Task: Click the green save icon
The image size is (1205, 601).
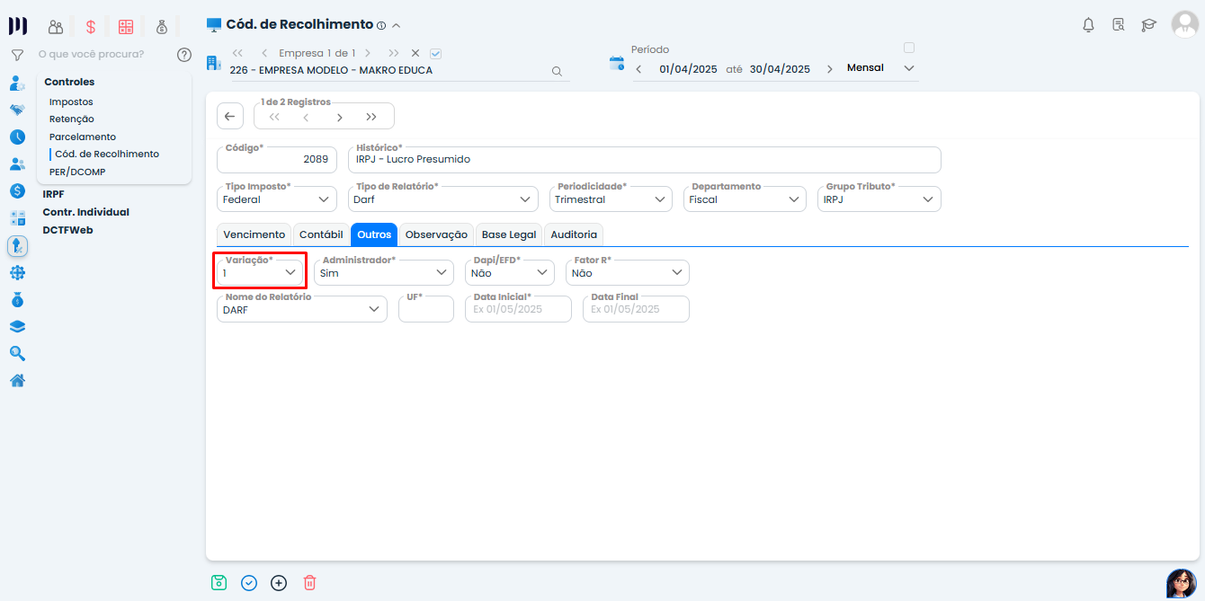Action: click(219, 582)
